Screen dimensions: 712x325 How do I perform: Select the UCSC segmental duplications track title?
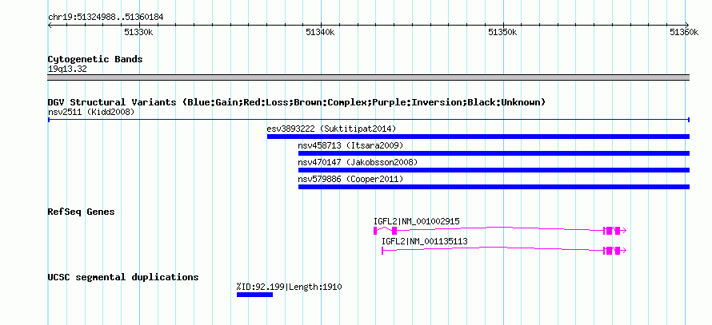click(x=123, y=277)
